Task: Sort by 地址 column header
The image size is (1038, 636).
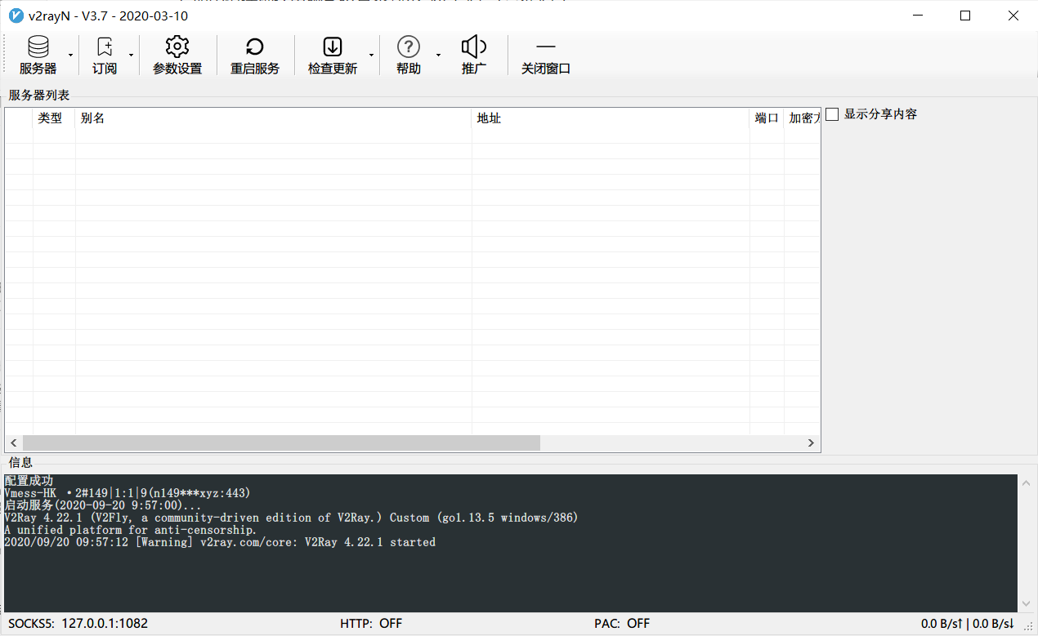Action: tap(611, 118)
